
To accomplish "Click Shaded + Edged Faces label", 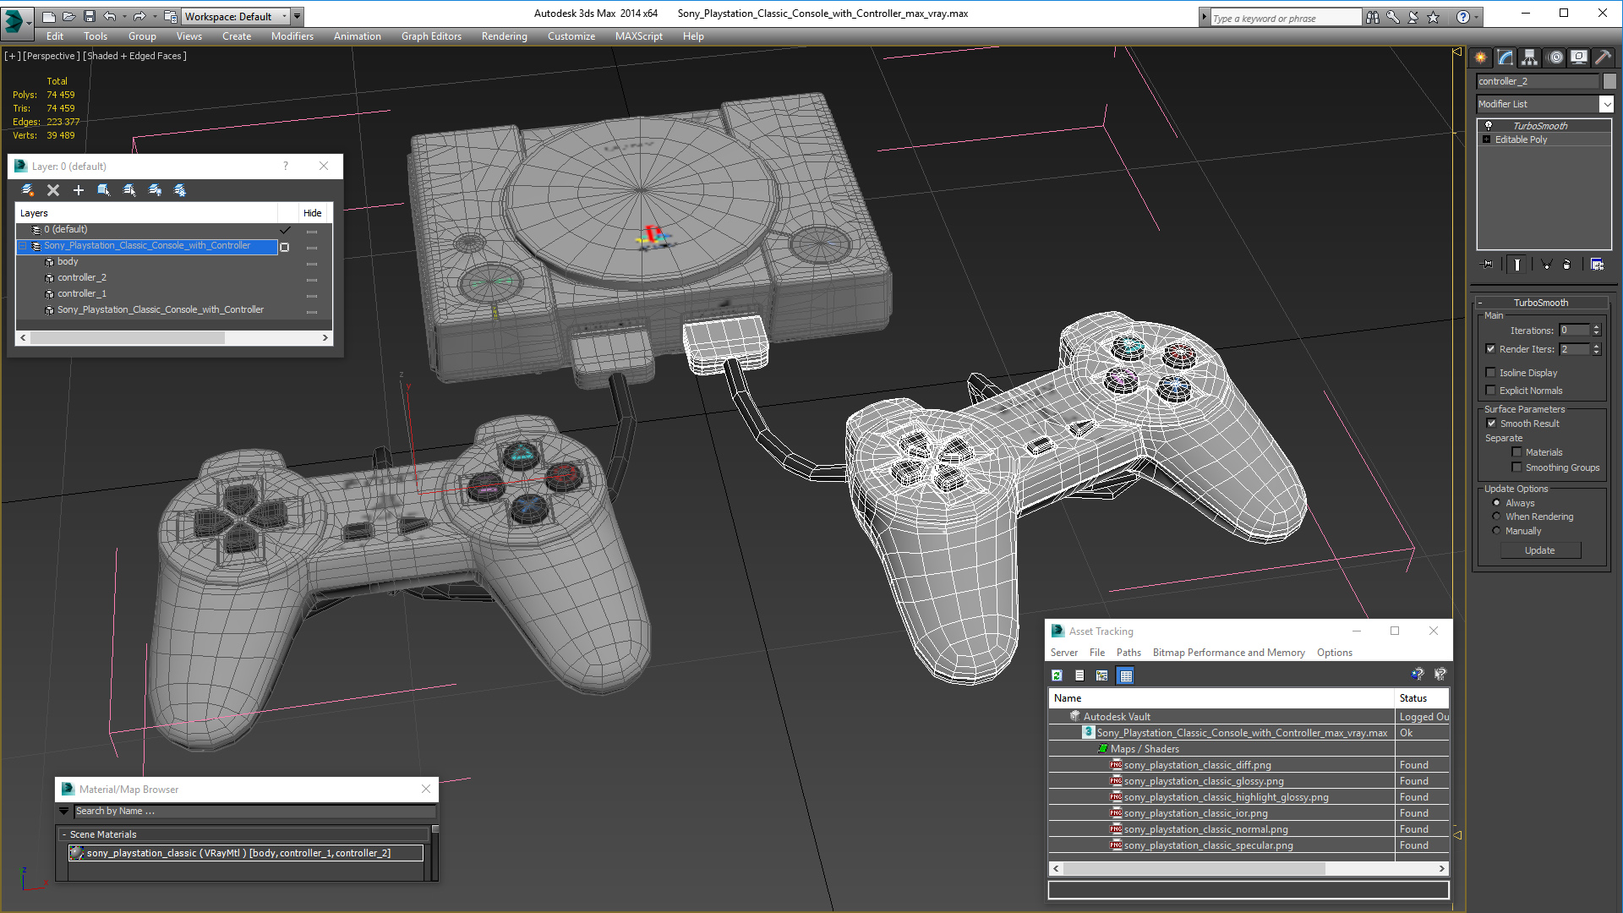I will coord(135,56).
